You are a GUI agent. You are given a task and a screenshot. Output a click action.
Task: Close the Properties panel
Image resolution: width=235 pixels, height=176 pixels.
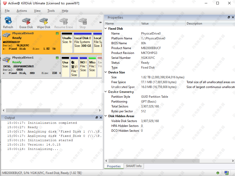[x=233, y=17]
